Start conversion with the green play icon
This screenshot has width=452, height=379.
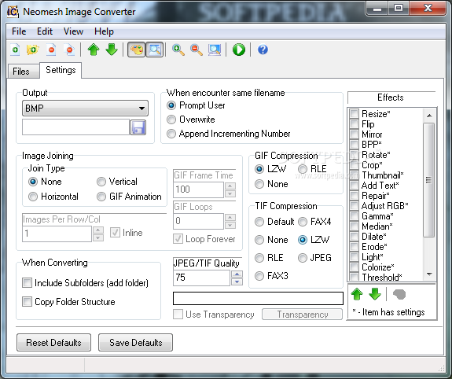(x=239, y=50)
